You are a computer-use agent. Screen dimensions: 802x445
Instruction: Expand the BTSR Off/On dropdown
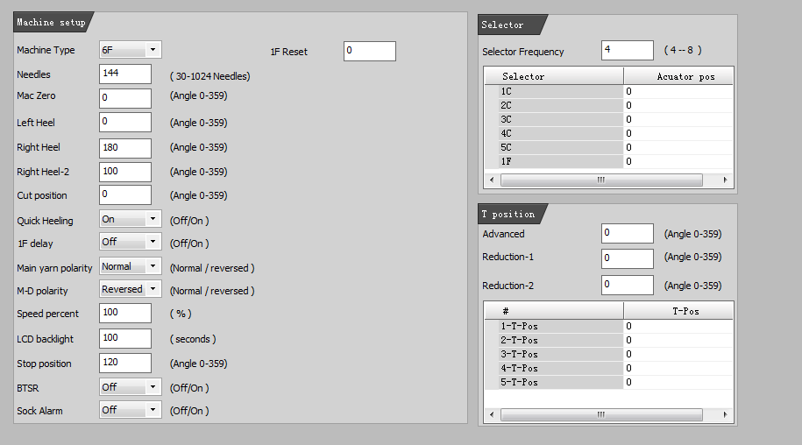[131, 387]
